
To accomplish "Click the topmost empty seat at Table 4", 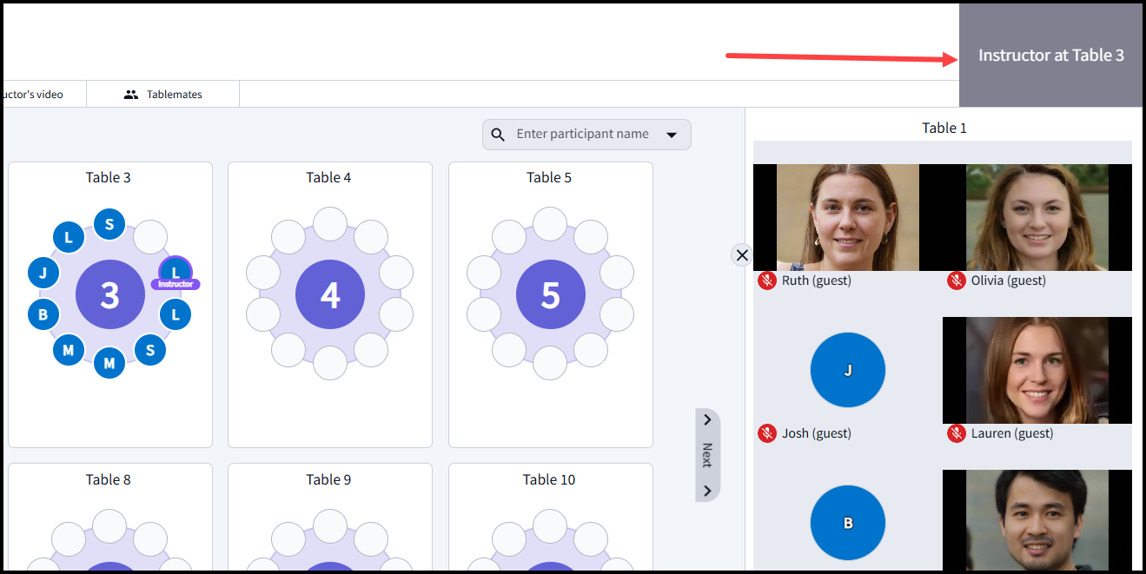I will tap(330, 224).
